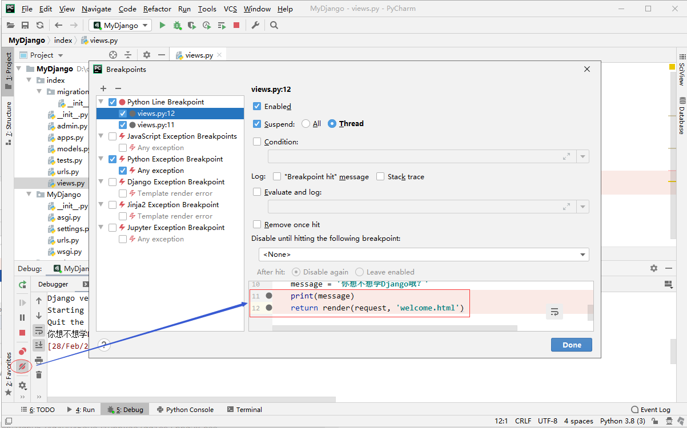Select the Thread suspend radio button
This screenshot has width=687, height=428.
[332, 124]
